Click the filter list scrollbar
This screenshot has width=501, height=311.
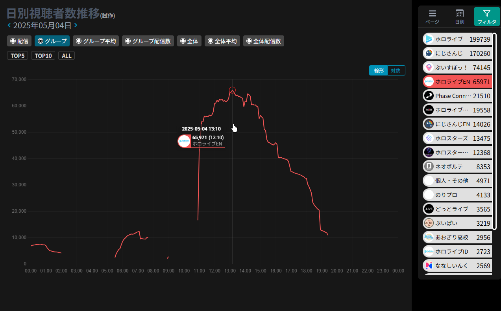pos(495,131)
